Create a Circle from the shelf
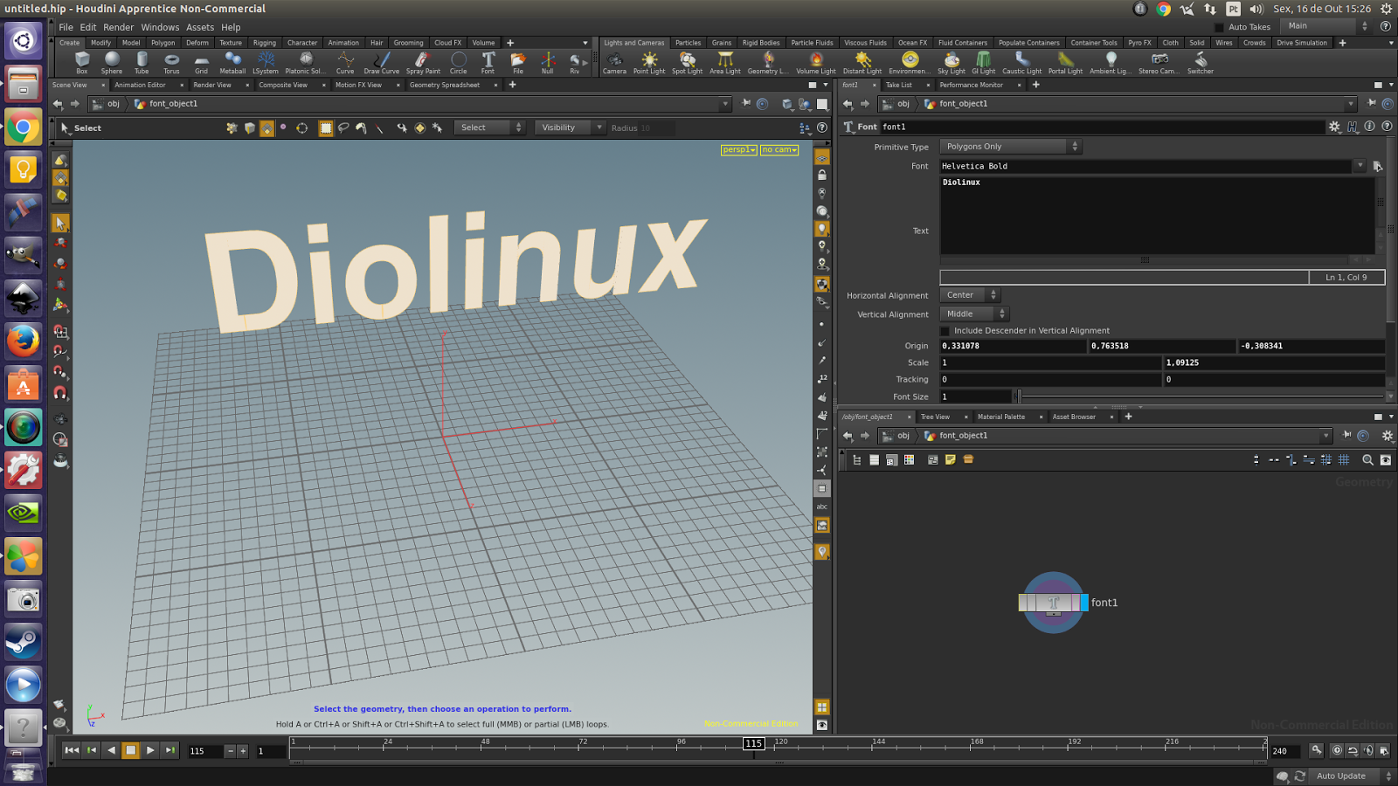The image size is (1398, 786). (459, 62)
